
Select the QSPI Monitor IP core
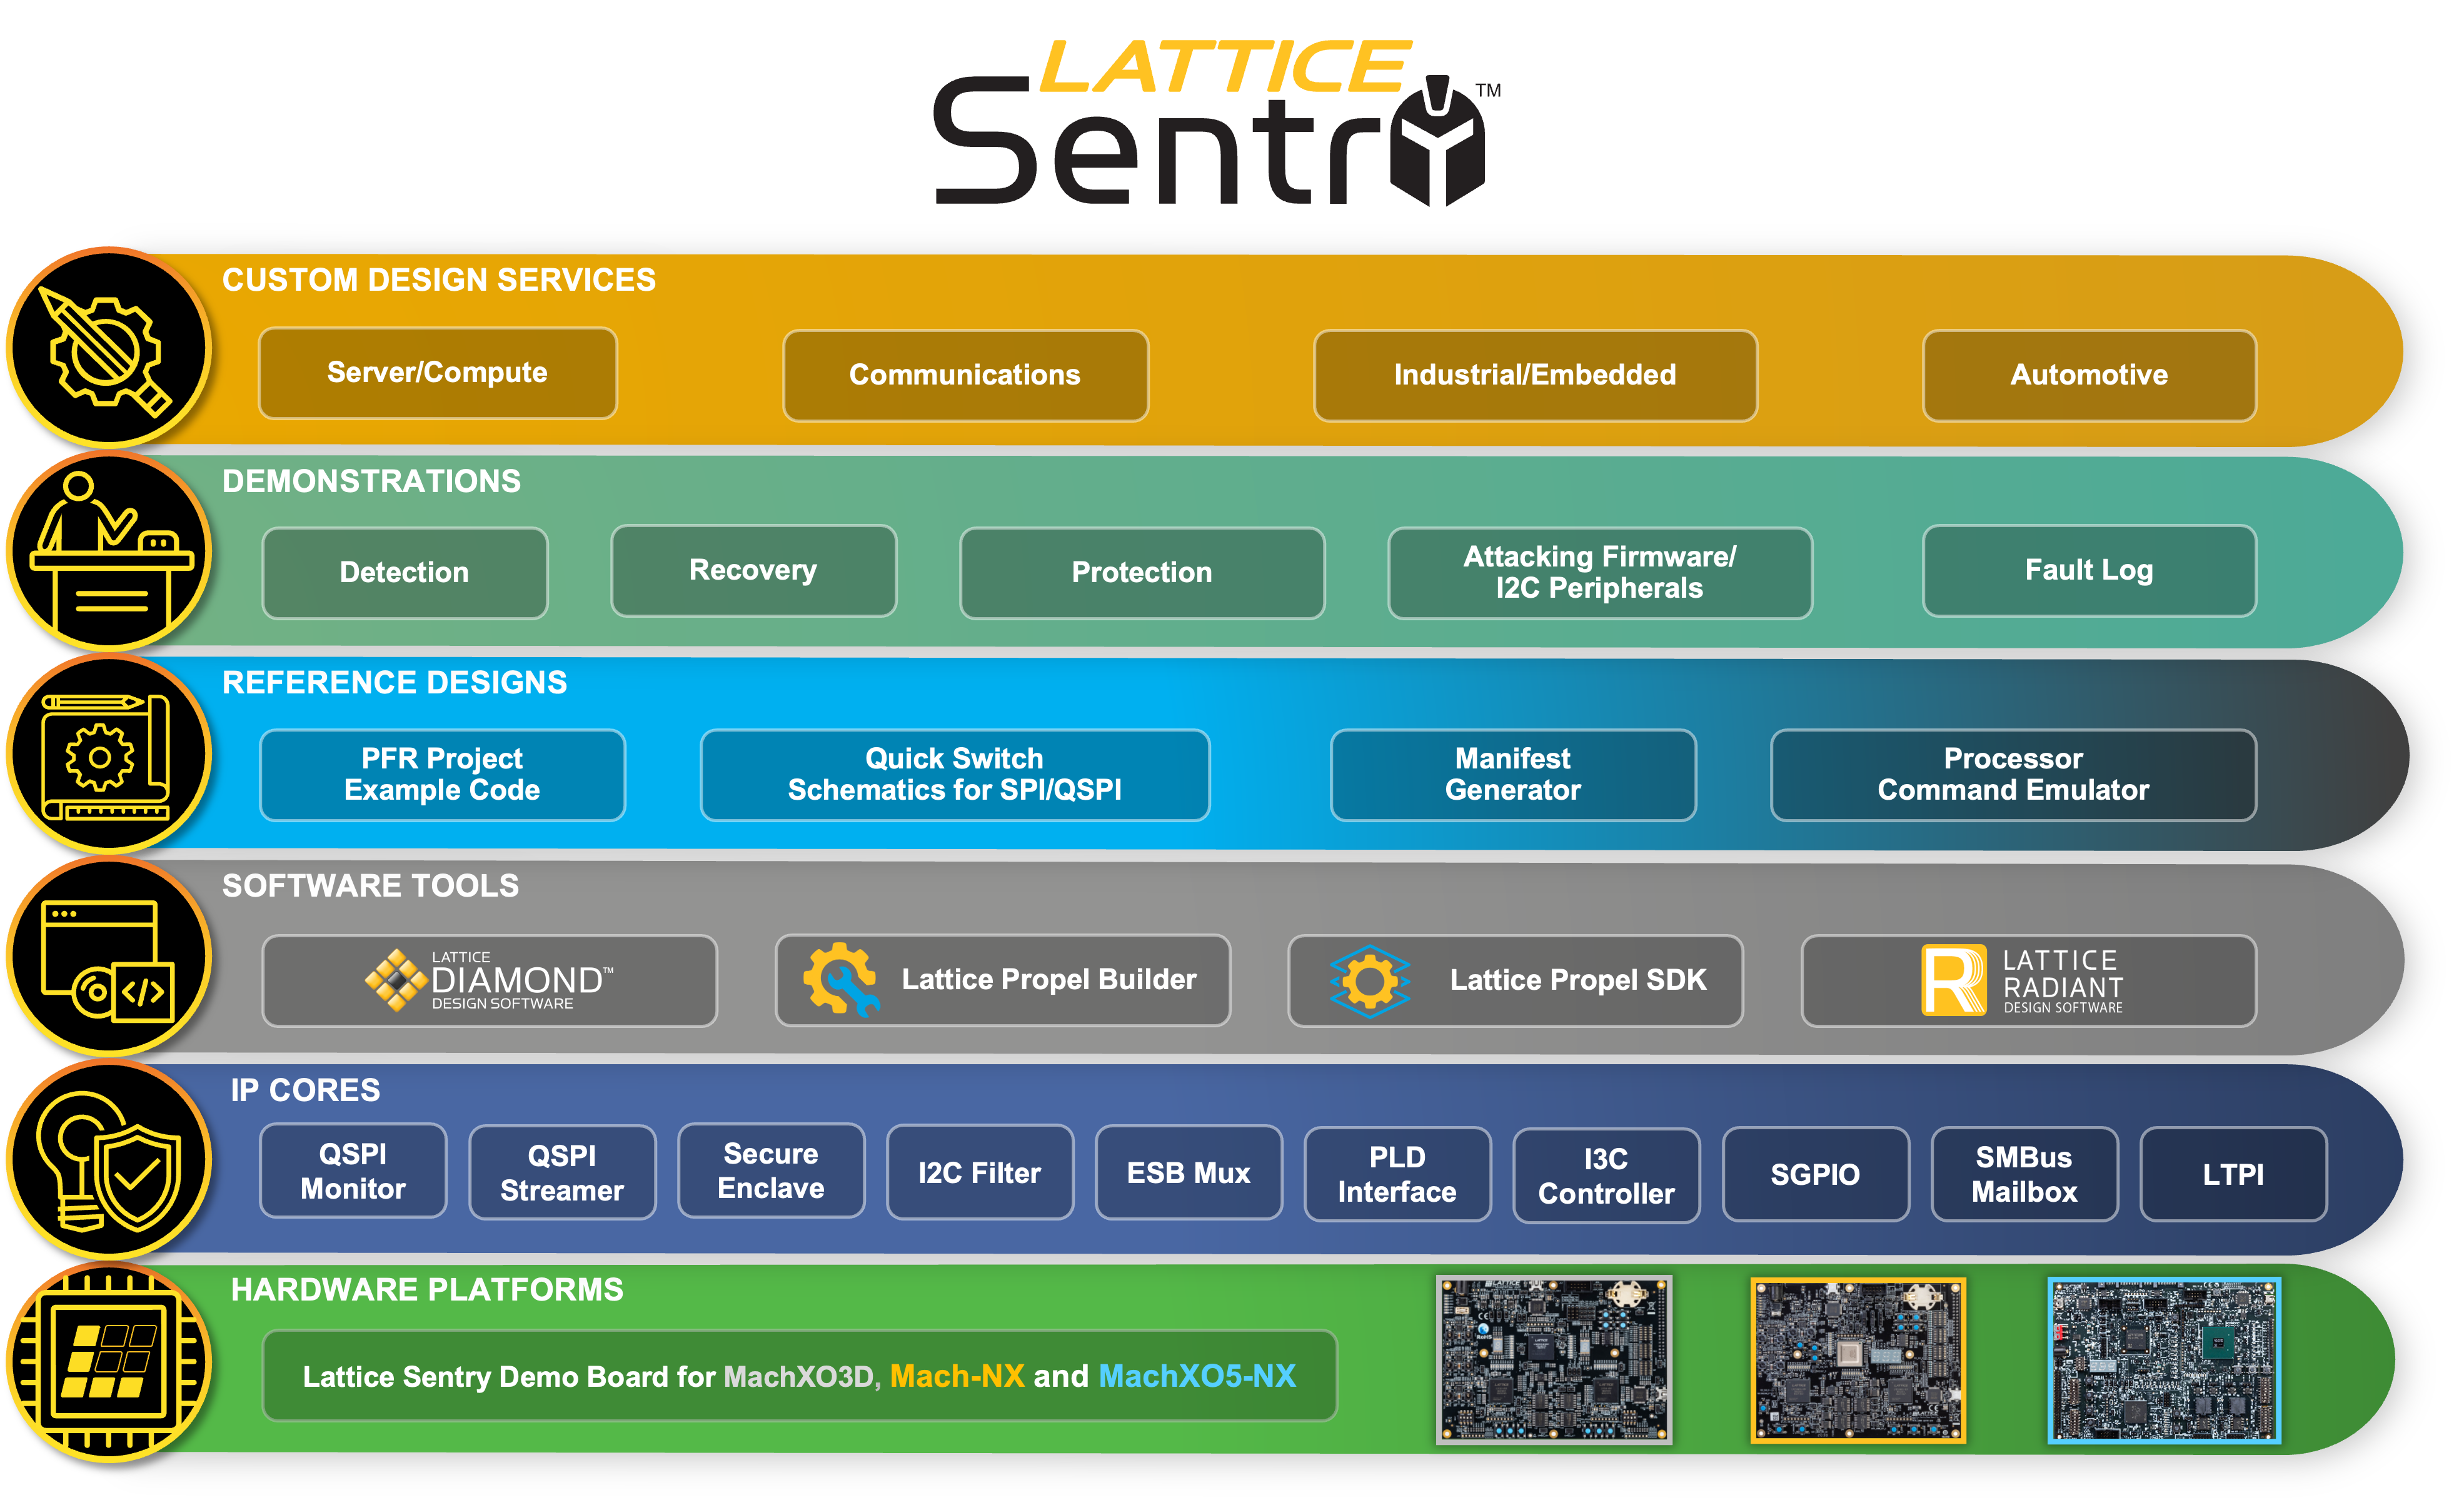pos(353,1171)
